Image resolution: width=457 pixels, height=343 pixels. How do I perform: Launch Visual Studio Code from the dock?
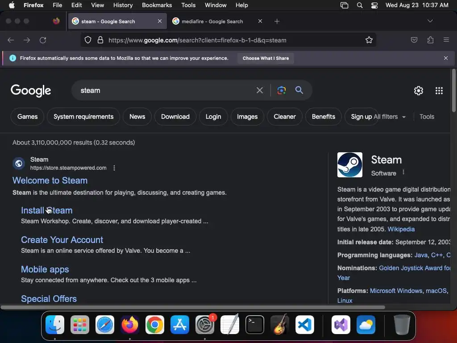click(x=305, y=325)
